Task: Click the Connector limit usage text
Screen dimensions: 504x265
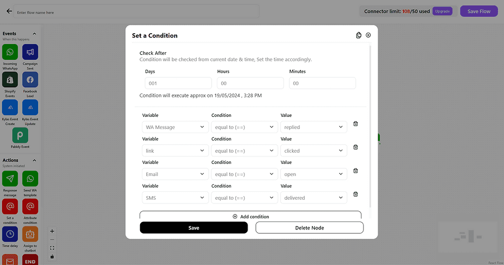Action: pos(397,11)
